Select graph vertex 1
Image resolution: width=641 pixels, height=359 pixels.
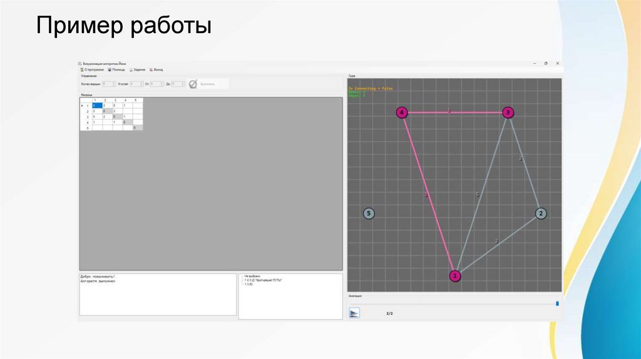tap(455, 276)
